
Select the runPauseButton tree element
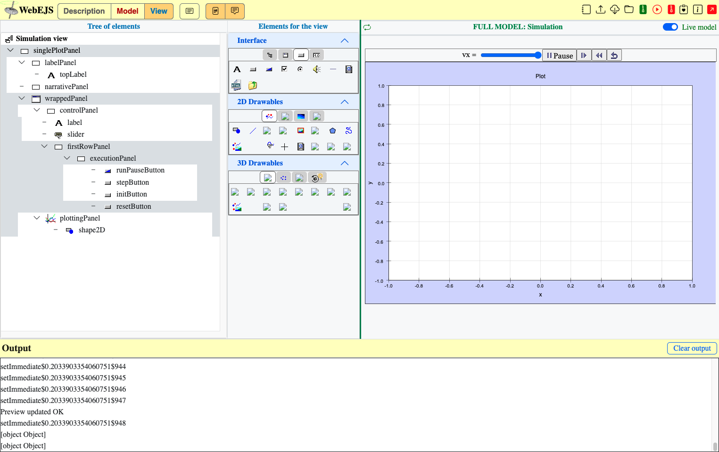click(140, 170)
